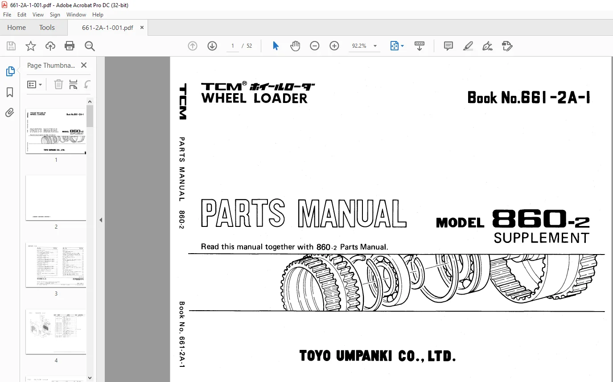The height and width of the screenshot is (382, 613).
Task: Upload the file with the cloud icon
Action: coord(50,46)
